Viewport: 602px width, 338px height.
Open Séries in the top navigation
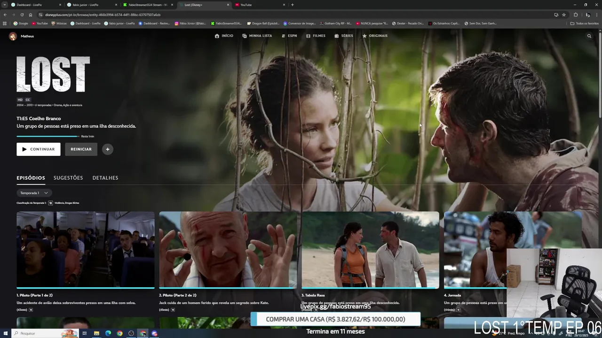tap(344, 36)
